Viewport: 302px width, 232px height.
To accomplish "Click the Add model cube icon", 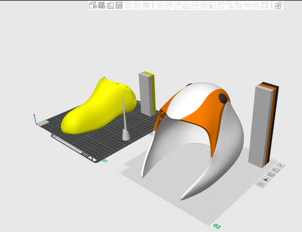I will 93,5.
